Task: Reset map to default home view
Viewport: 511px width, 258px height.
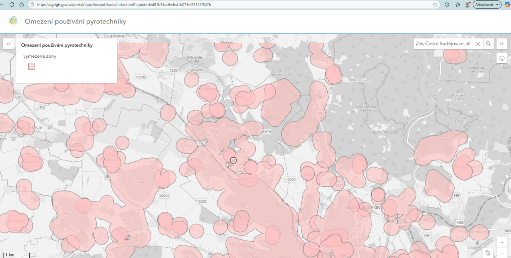Action: [488, 253]
